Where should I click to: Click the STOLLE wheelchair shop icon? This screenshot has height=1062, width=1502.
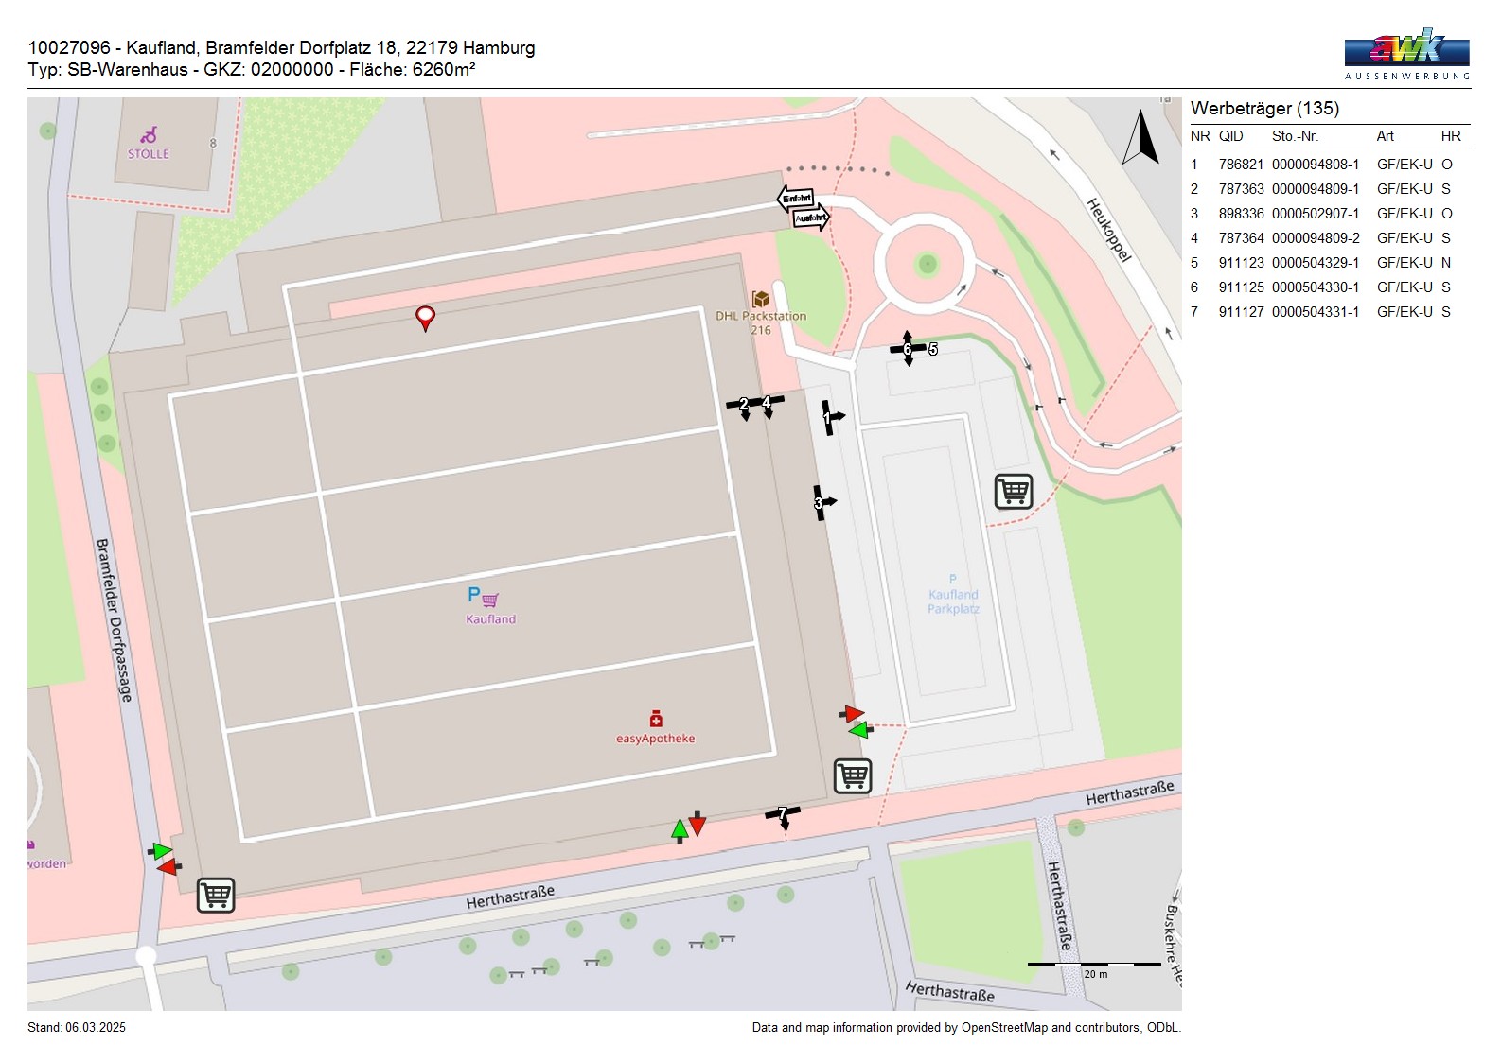pyautogui.click(x=149, y=136)
